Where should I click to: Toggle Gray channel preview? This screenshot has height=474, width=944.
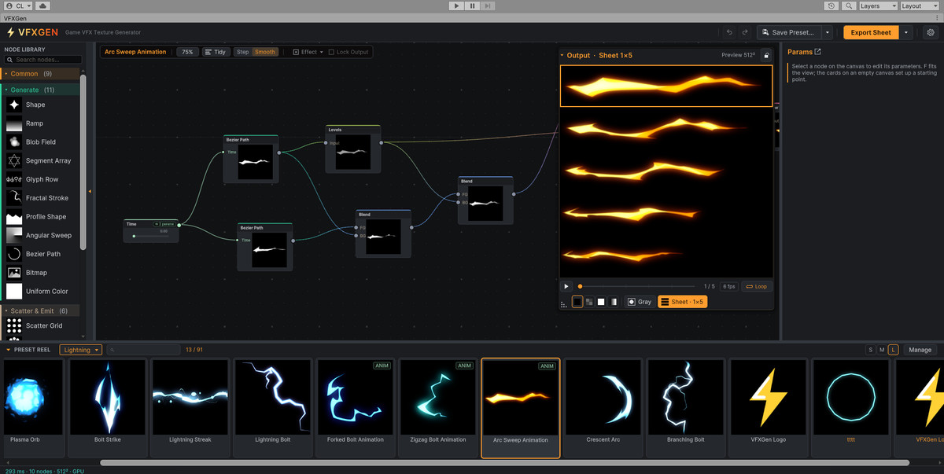[640, 302]
